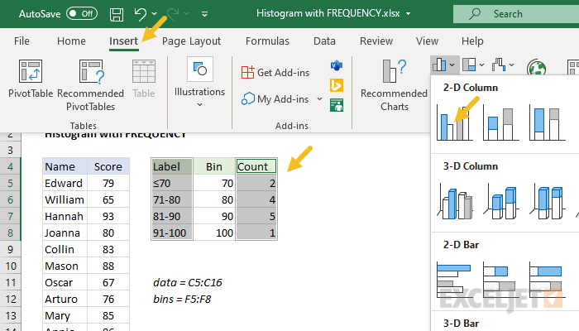Screen dimensions: 579x331
Task: Choose 3-D Stacked Column chart
Action: tap(501, 202)
